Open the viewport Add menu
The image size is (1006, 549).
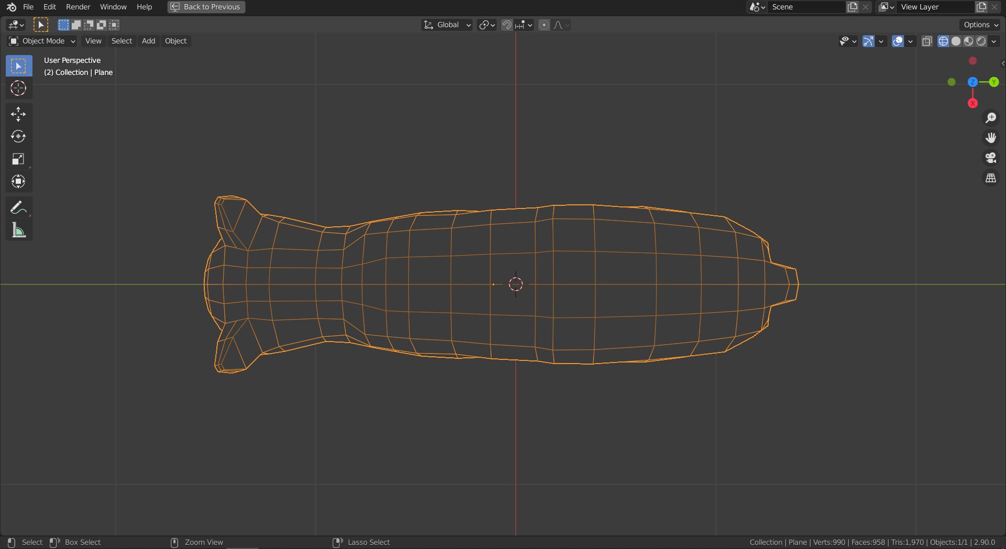point(148,41)
